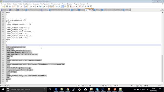Click the New file toolbar icon
Screen dimensions: 164x92
pyautogui.click(x=2, y=6)
